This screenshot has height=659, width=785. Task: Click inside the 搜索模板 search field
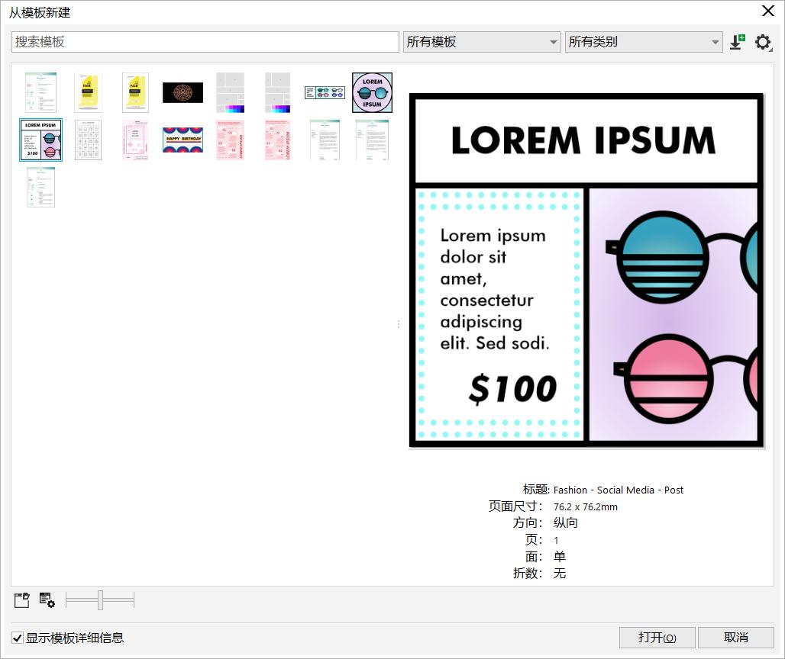click(205, 42)
